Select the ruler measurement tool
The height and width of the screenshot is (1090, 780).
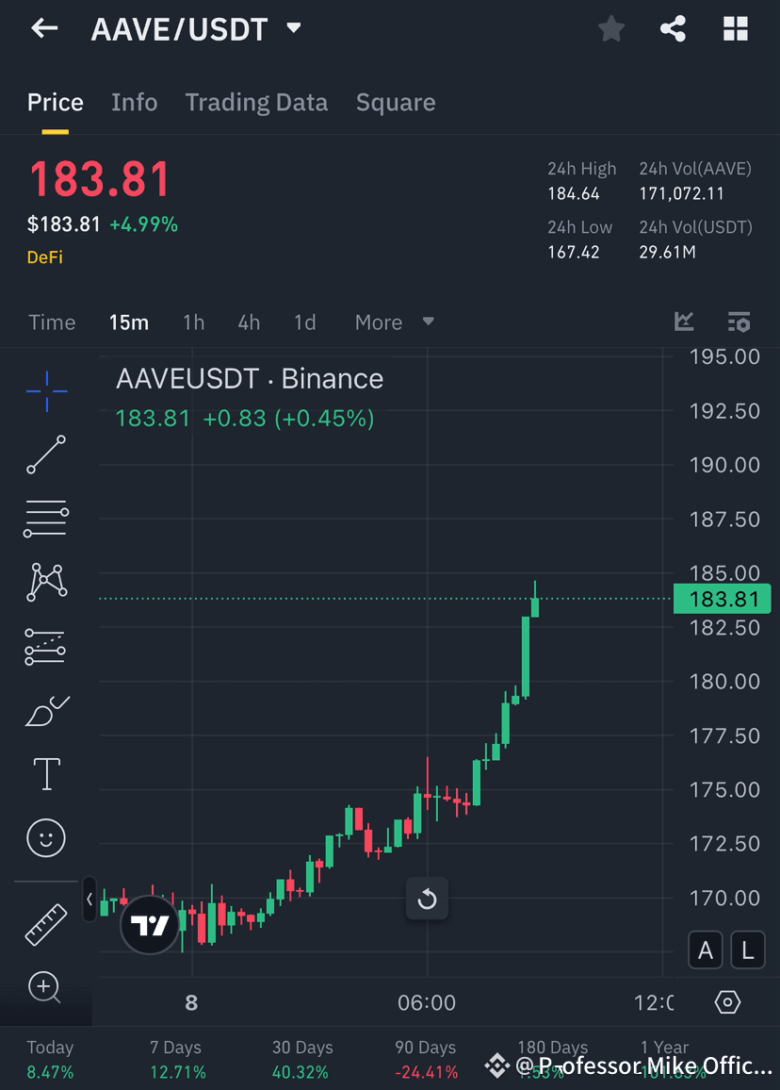[45, 921]
